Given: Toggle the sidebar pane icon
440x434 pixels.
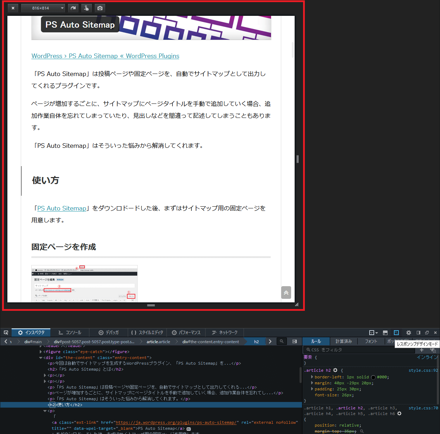Looking at the screenshot, I should click(295, 341).
